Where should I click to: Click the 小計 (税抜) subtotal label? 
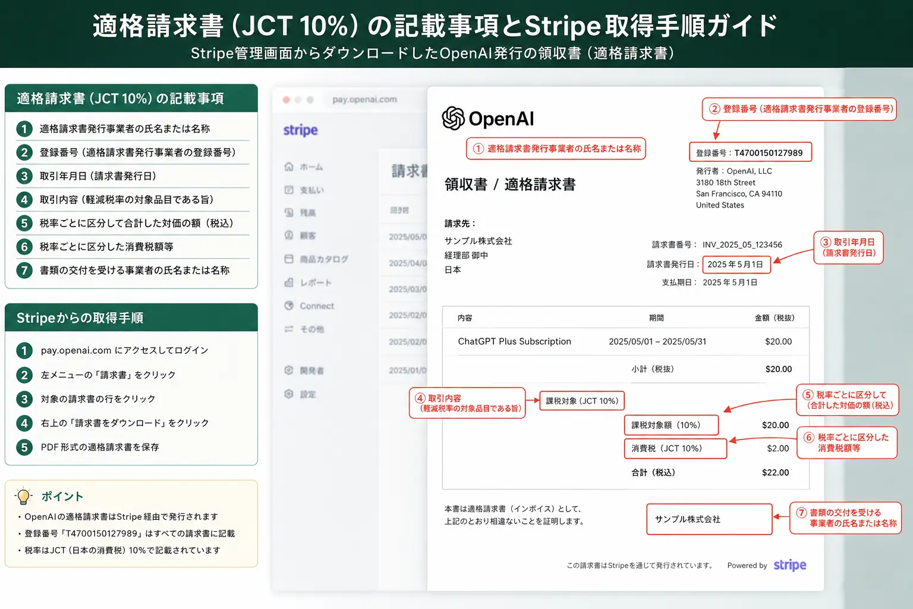pos(653,369)
